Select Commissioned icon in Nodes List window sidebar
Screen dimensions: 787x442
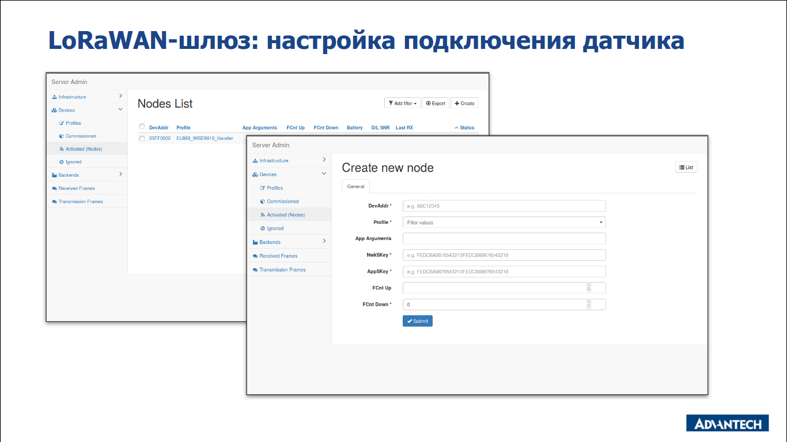point(62,136)
